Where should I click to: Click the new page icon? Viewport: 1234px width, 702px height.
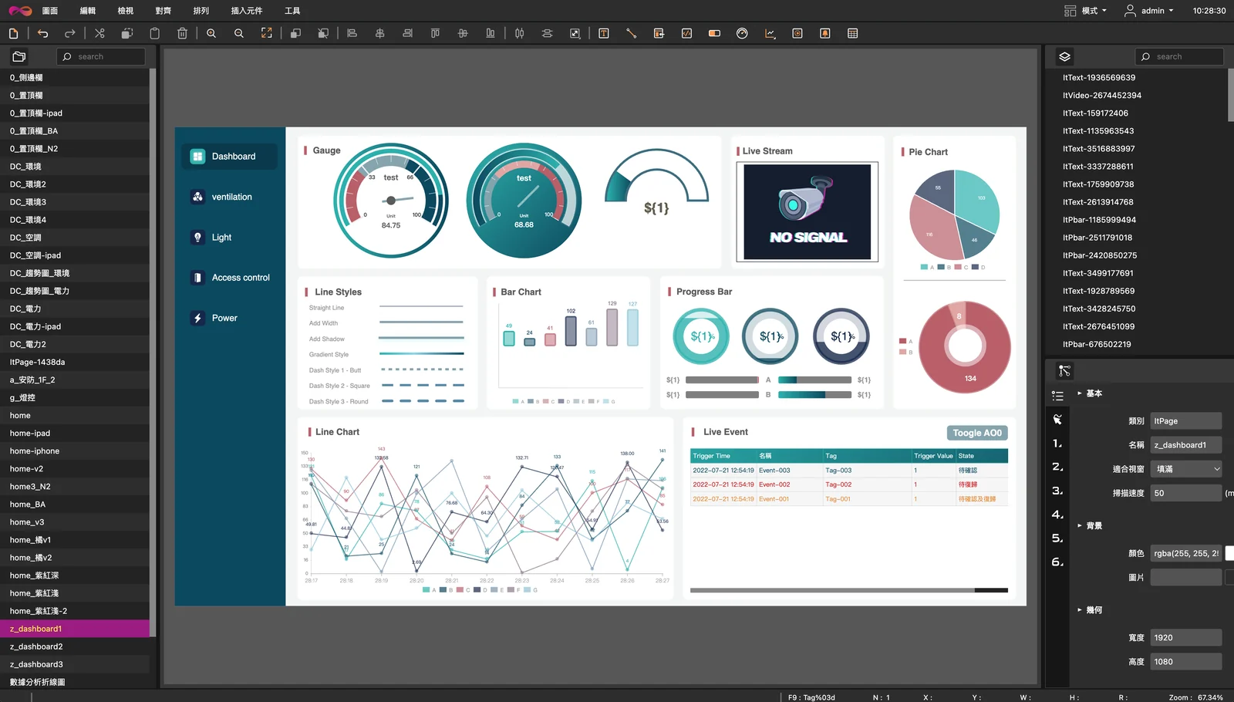13,33
